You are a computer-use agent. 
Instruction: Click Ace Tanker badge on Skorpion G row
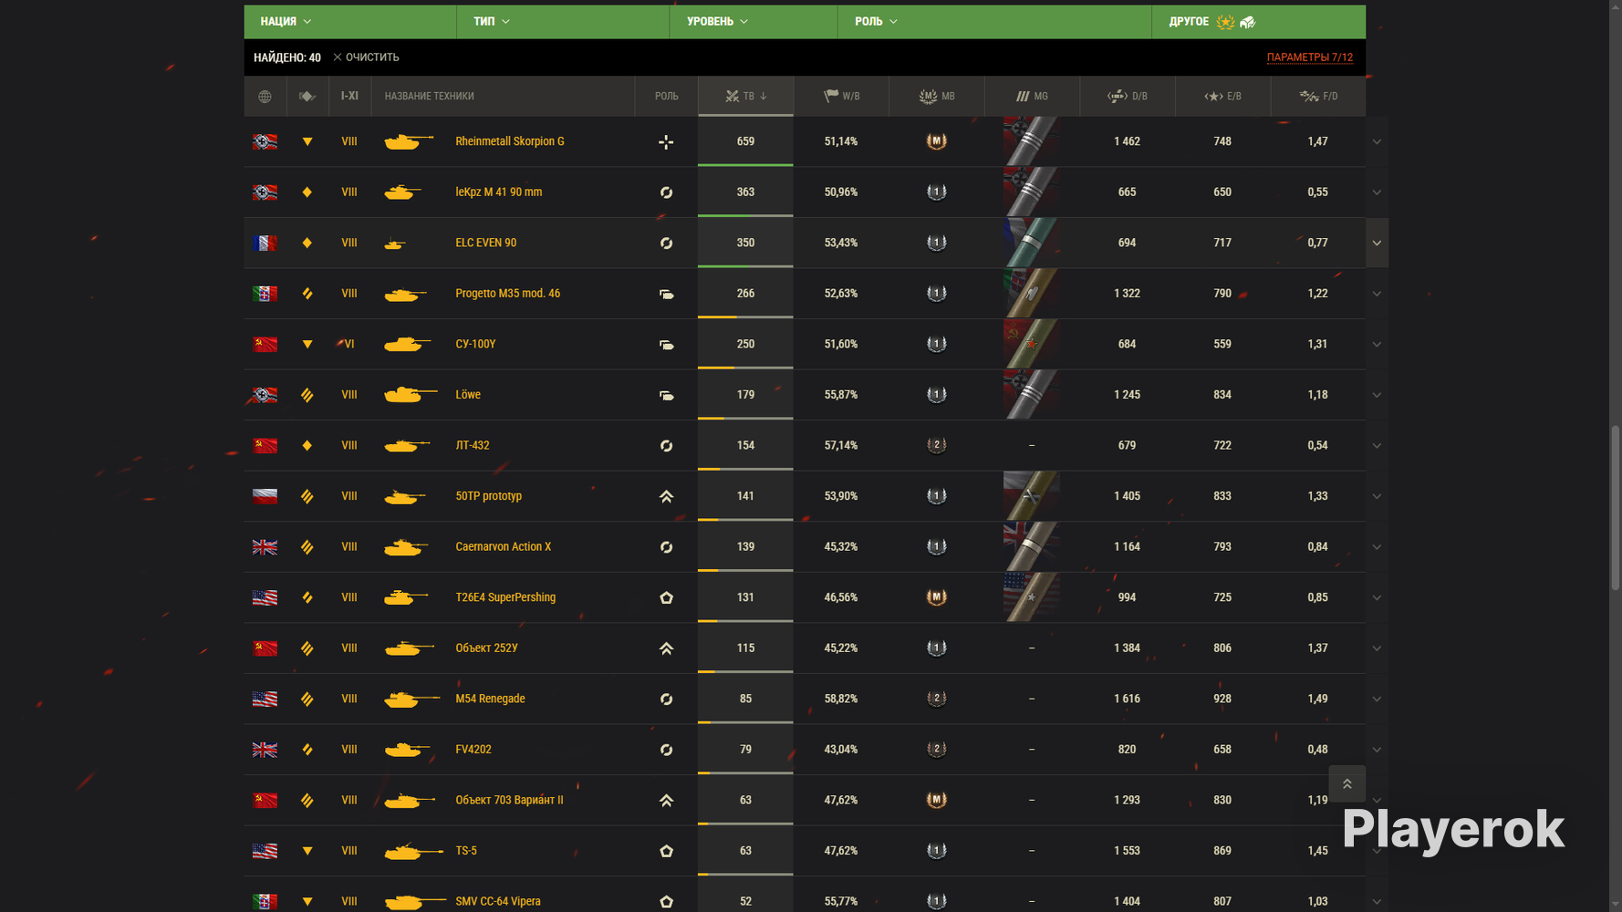tap(937, 141)
